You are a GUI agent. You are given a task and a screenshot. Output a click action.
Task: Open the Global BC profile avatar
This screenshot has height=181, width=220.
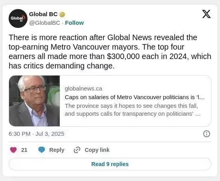18,18
